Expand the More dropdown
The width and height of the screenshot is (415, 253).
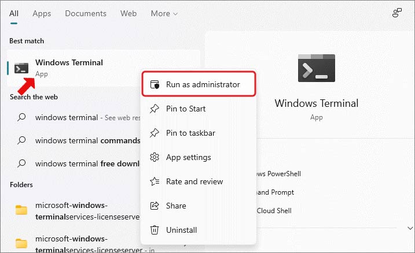tap(164, 13)
